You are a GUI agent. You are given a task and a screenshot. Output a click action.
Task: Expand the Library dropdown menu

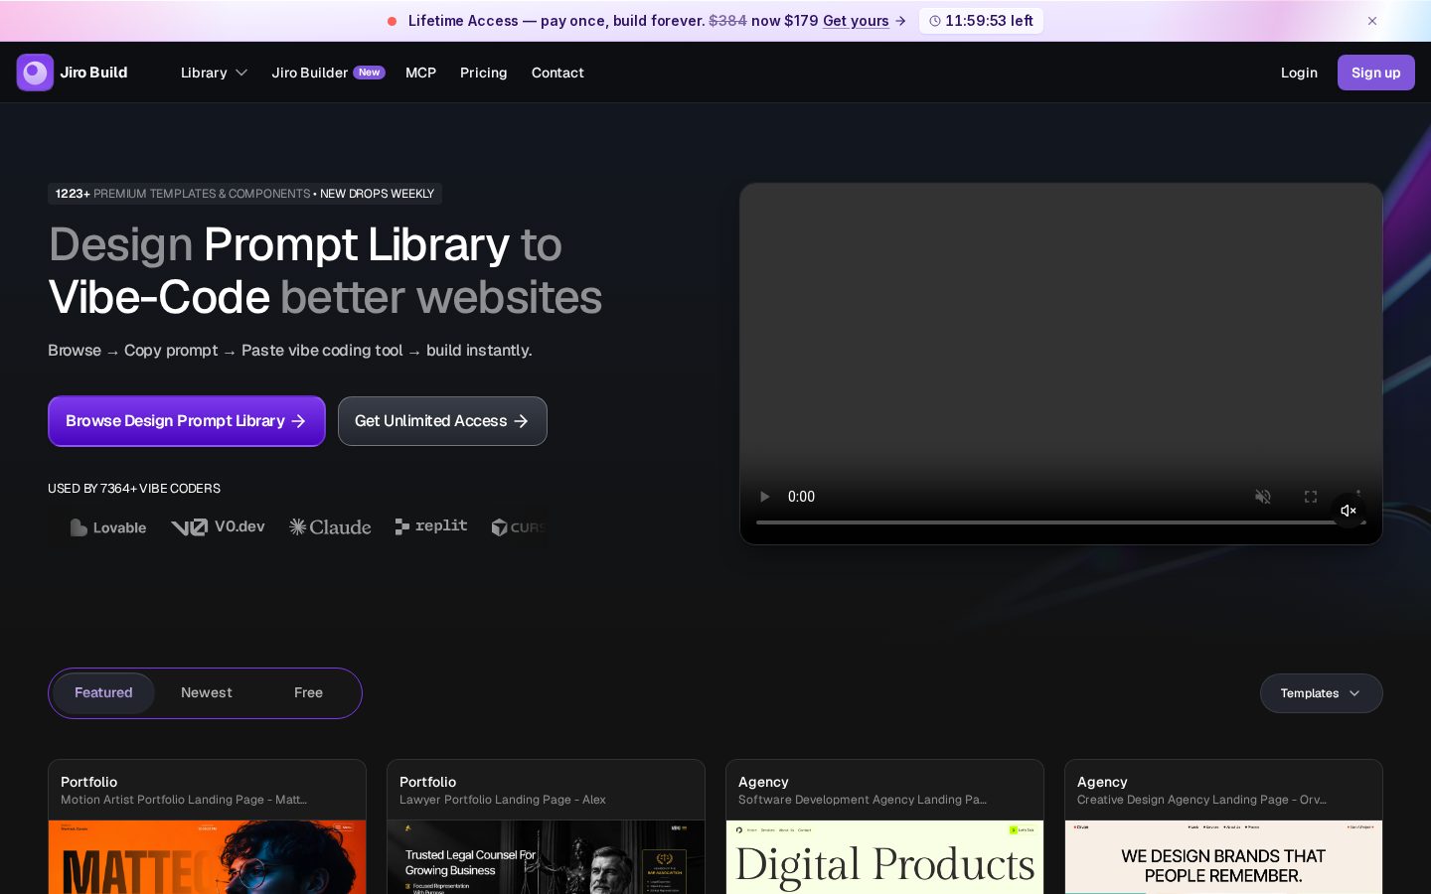214,73
